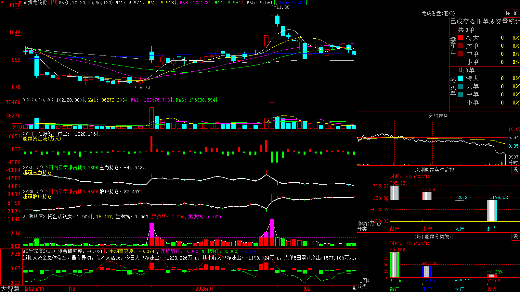Click the 深市超赢分类统计 panel title

coord(435,237)
